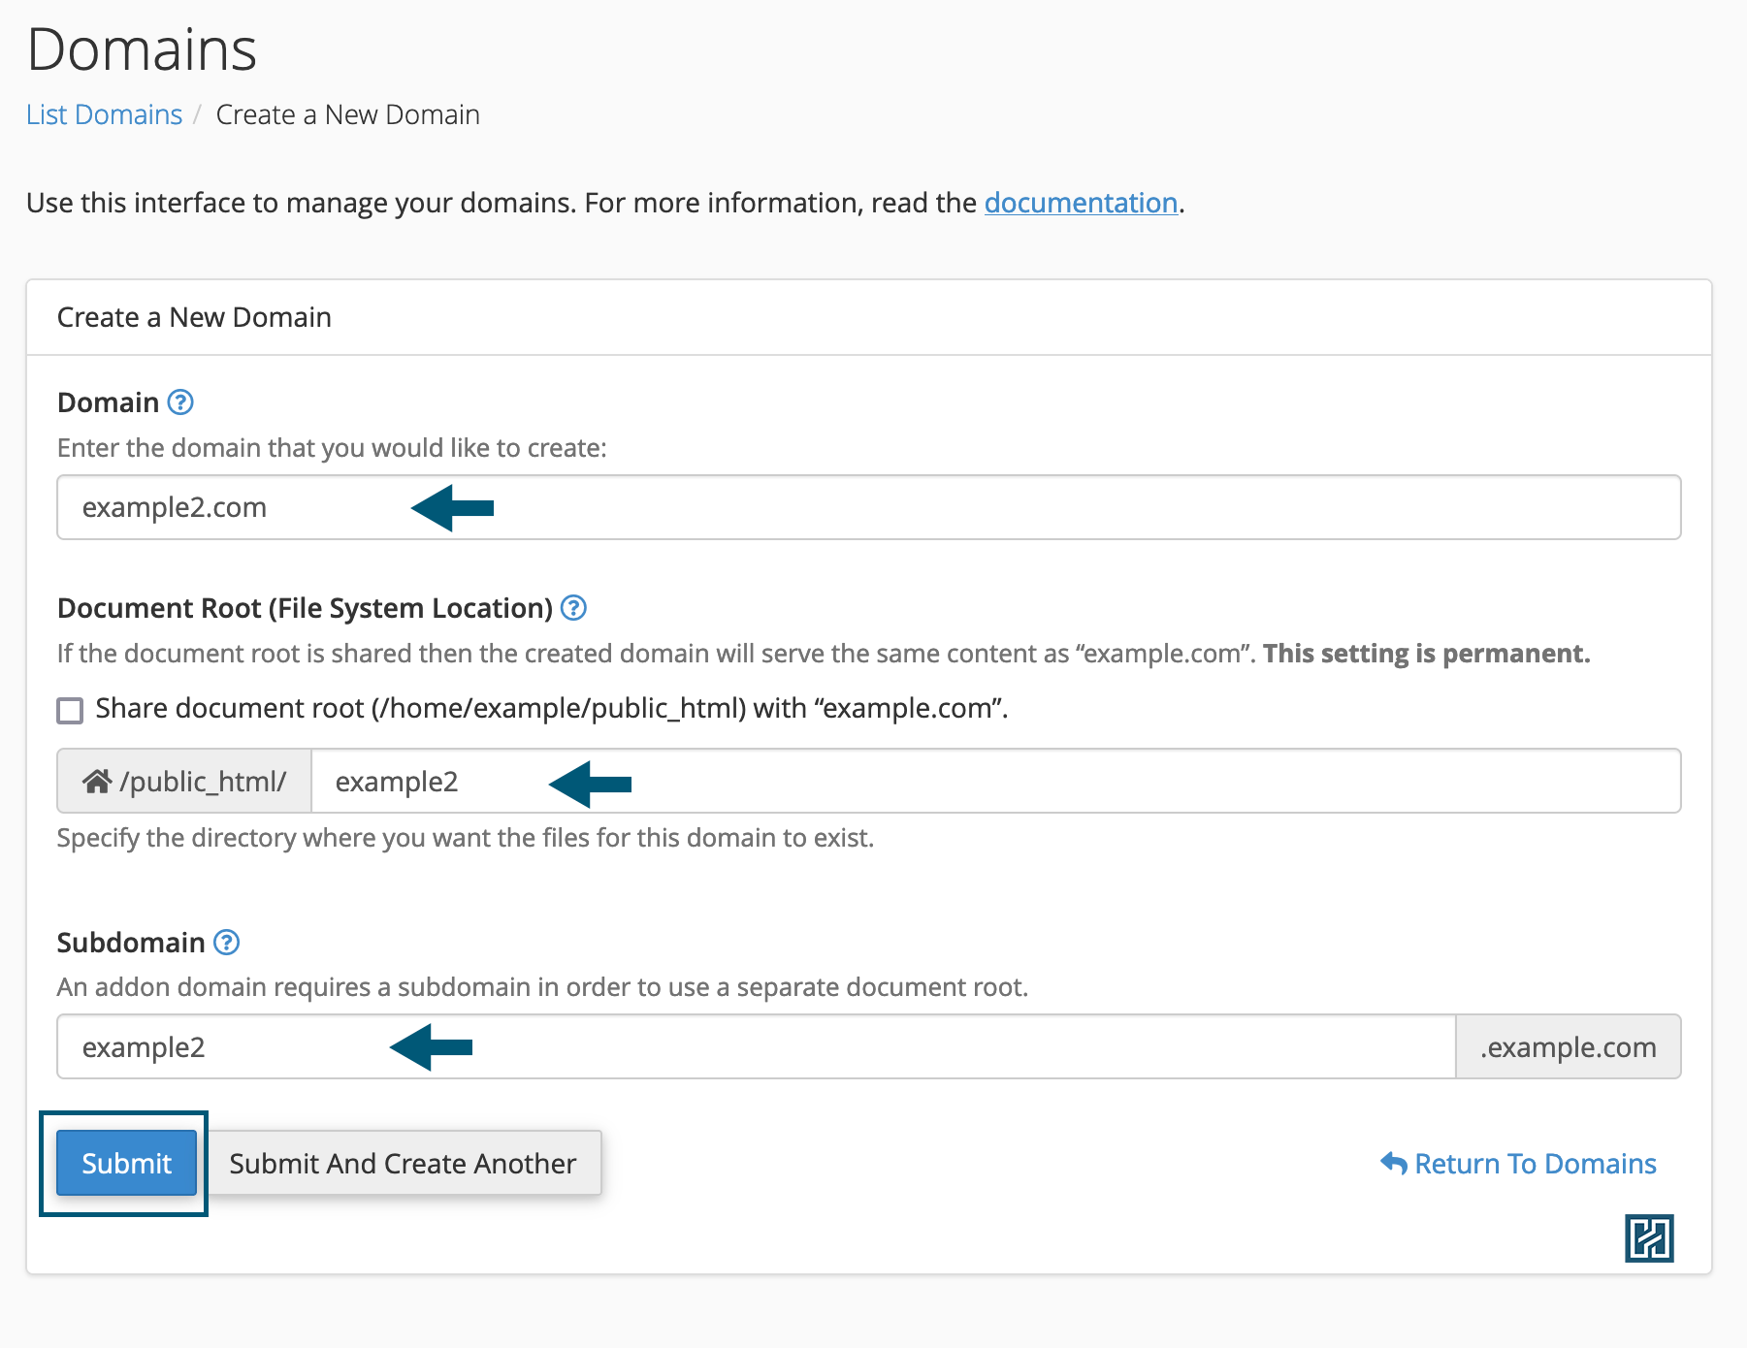Click the square logo at the panel's bottom right
Screen dimensions: 1748x1348
tap(1648, 1238)
